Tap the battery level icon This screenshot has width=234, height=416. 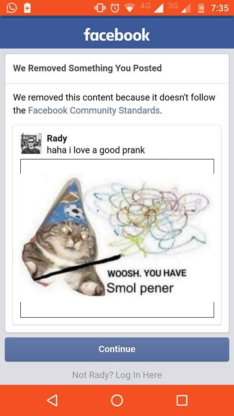coord(201,8)
